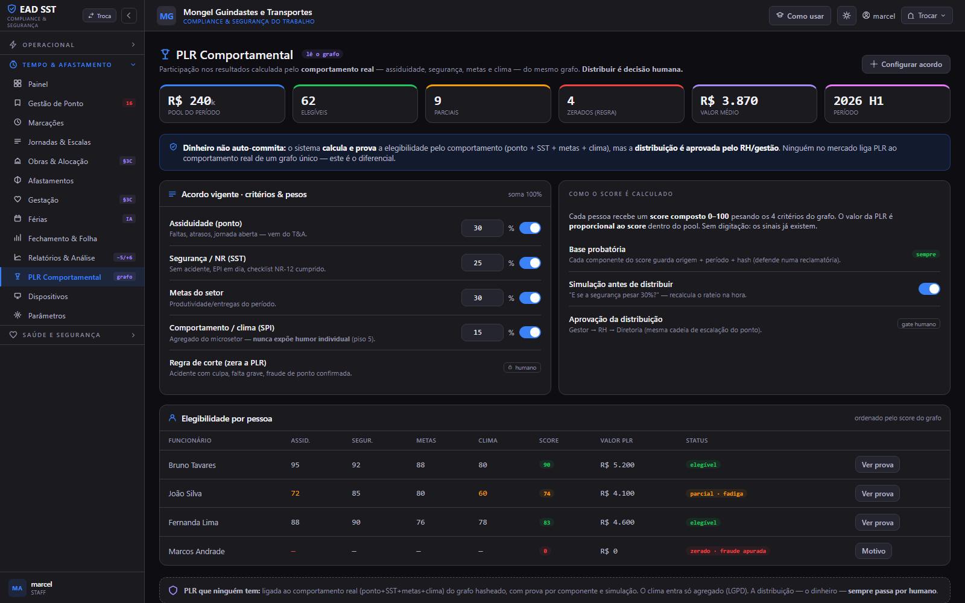This screenshot has width=965, height=603.
Task: Toggle light theme with the sun icon
Action: click(x=847, y=16)
